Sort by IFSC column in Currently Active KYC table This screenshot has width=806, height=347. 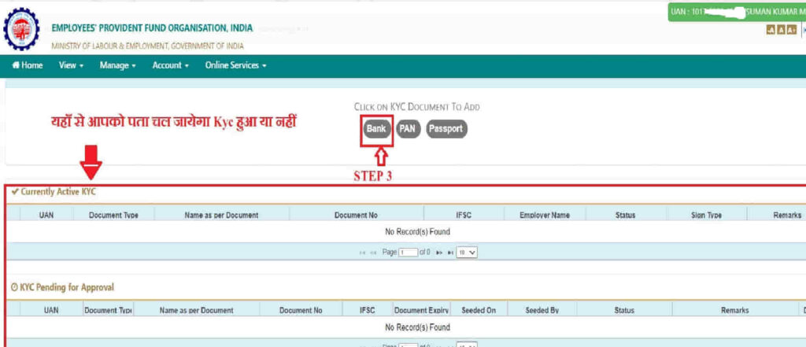point(464,216)
